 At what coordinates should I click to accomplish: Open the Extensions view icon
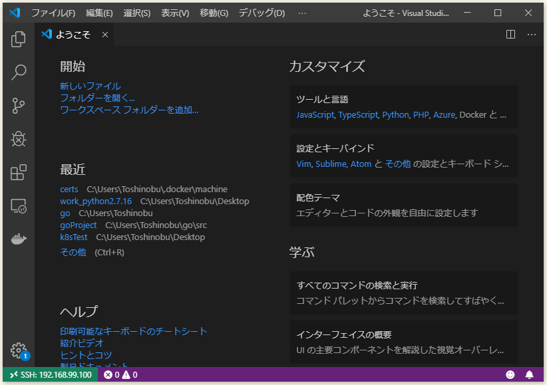click(x=18, y=172)
